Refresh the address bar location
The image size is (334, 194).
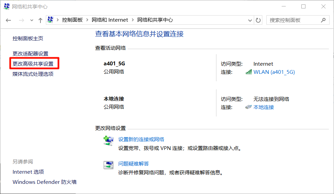point(258,20)
